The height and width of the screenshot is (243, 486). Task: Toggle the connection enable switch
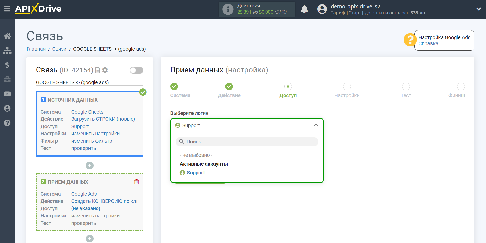point(137,70)
